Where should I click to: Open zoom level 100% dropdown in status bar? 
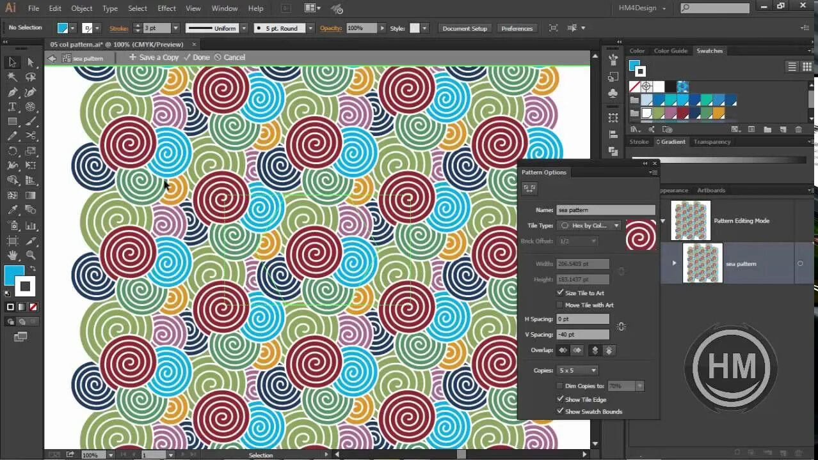[x=111, y=455]
